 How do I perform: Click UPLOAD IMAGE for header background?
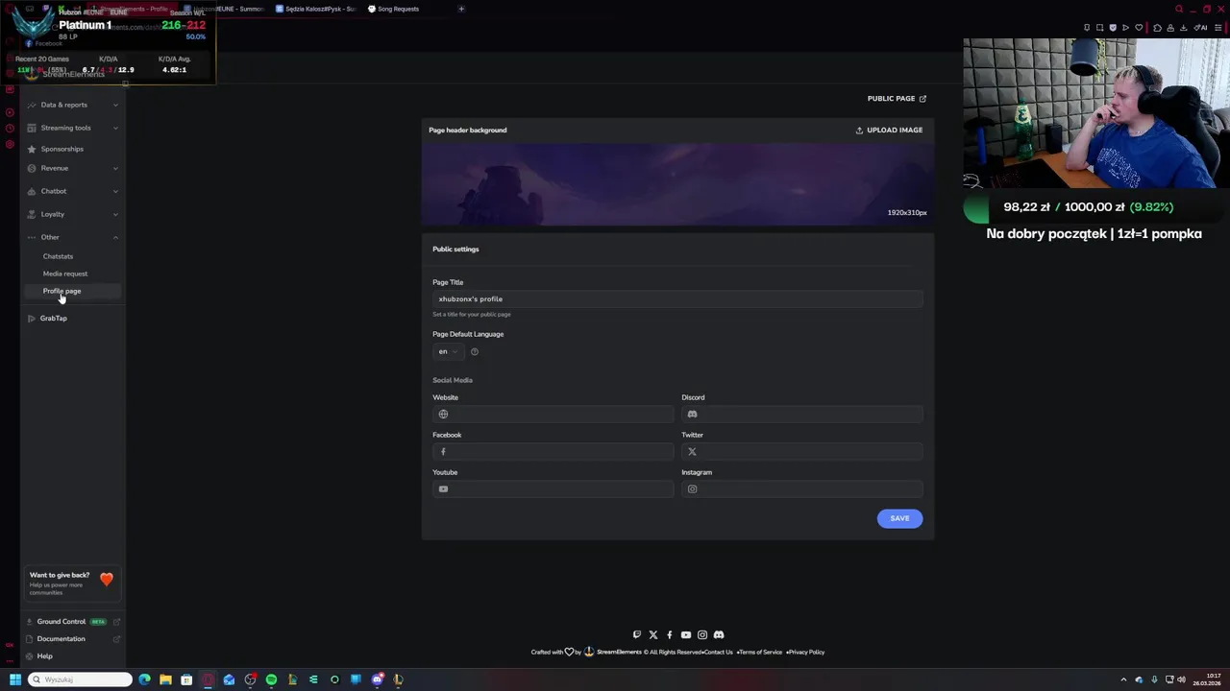pos(889,130)
